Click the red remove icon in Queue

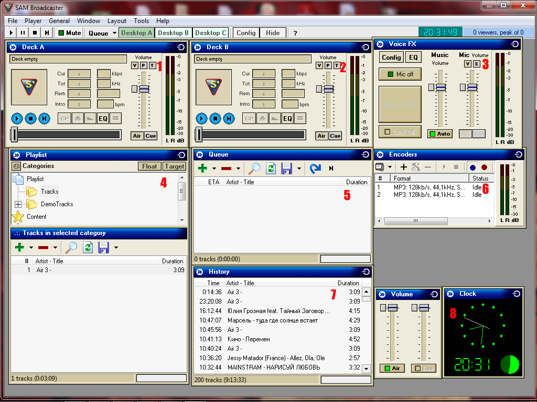pyautogui.click(x=226, y=169)
